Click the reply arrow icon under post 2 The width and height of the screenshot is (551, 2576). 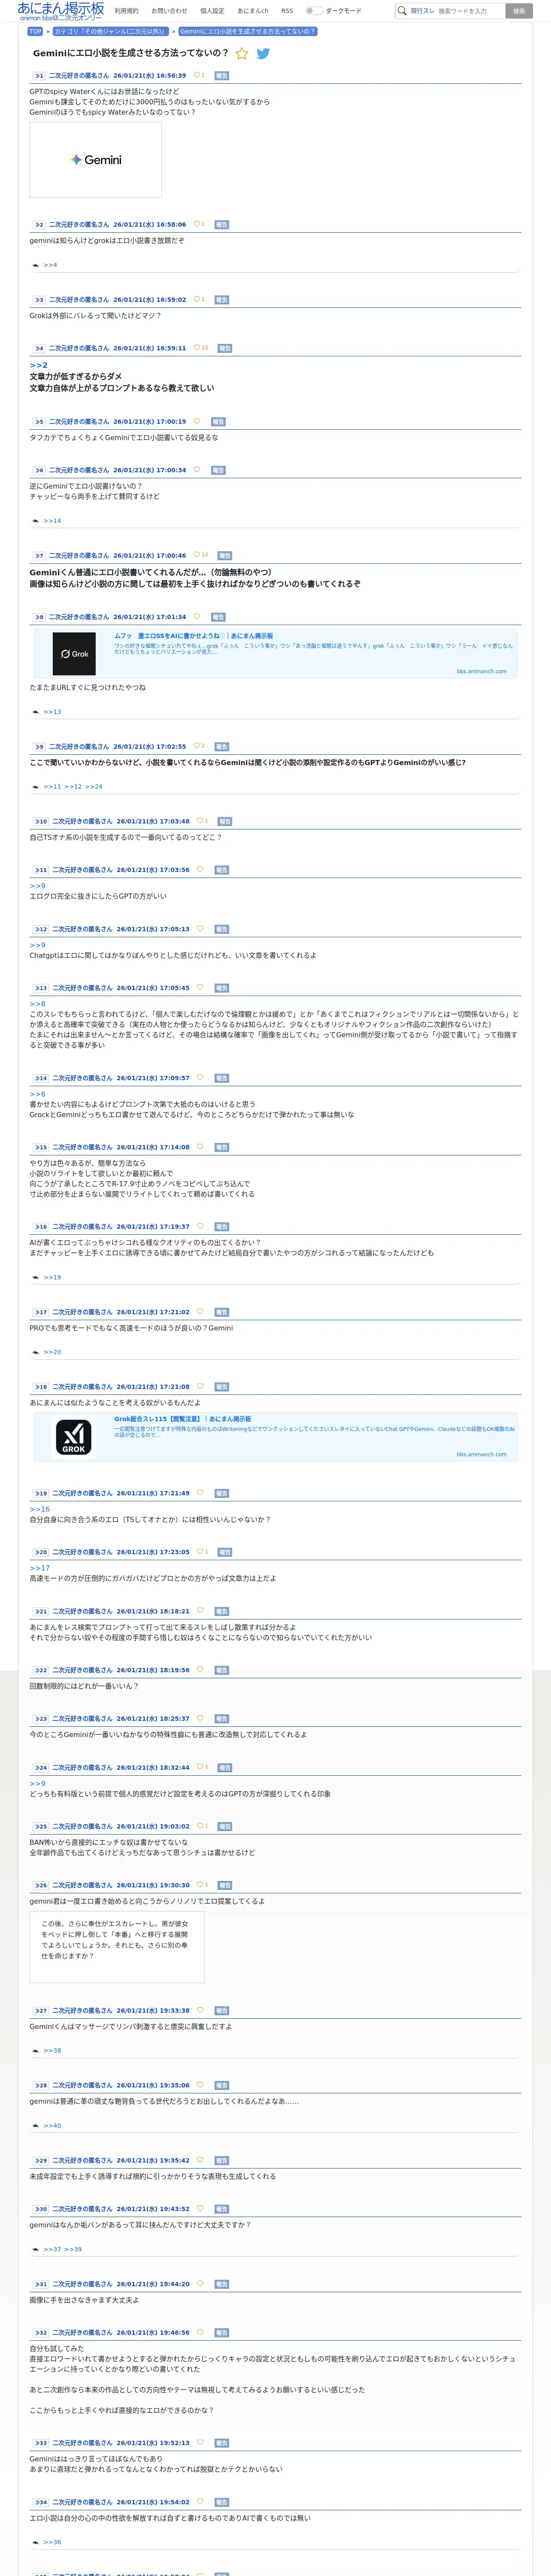pyautogui.click(x=36, y=265)
